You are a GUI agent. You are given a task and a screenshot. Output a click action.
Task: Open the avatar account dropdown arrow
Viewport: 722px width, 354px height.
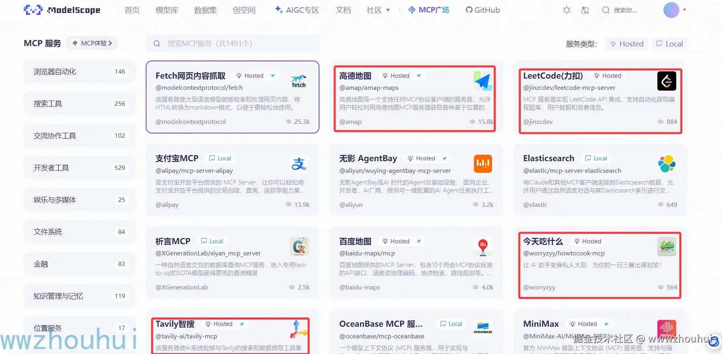point(685,10)
